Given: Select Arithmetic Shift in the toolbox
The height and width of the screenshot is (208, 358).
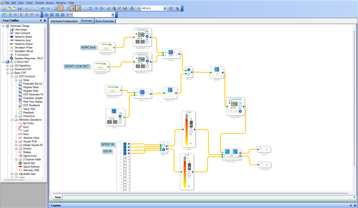Looking at the screenshot, I should 31,170.
